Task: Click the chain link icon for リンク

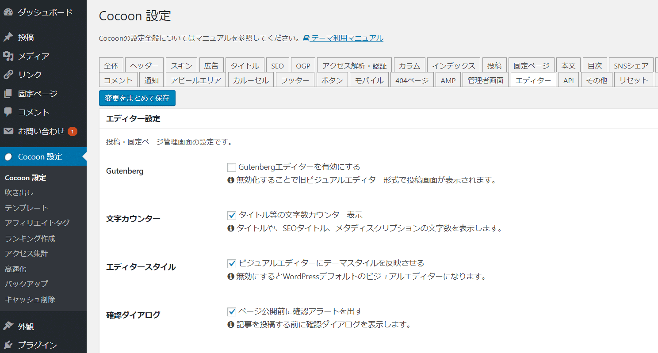Action: (8, 75)
